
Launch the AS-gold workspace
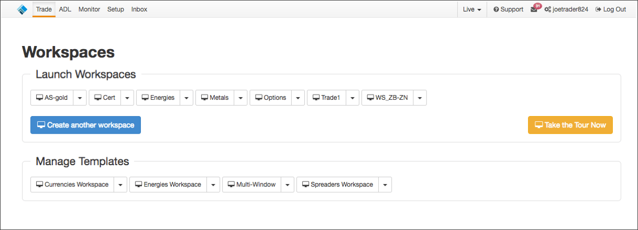click(x=52, y=98)
